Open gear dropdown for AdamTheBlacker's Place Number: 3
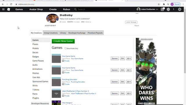The height and width of the screenshot is (105, 186). point(129,93)
